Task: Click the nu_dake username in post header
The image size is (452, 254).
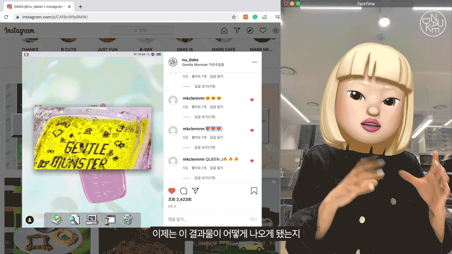Action: point(190,60)
